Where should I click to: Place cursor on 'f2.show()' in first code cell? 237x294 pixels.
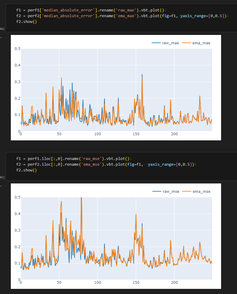point(26,22)
